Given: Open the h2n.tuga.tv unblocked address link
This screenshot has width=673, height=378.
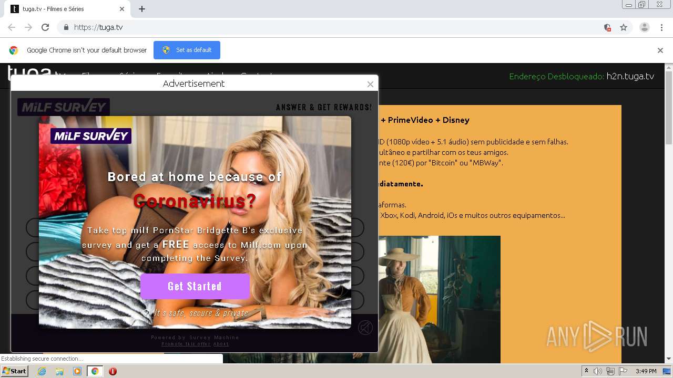Looking at the screenshot, I should [630, 76].
